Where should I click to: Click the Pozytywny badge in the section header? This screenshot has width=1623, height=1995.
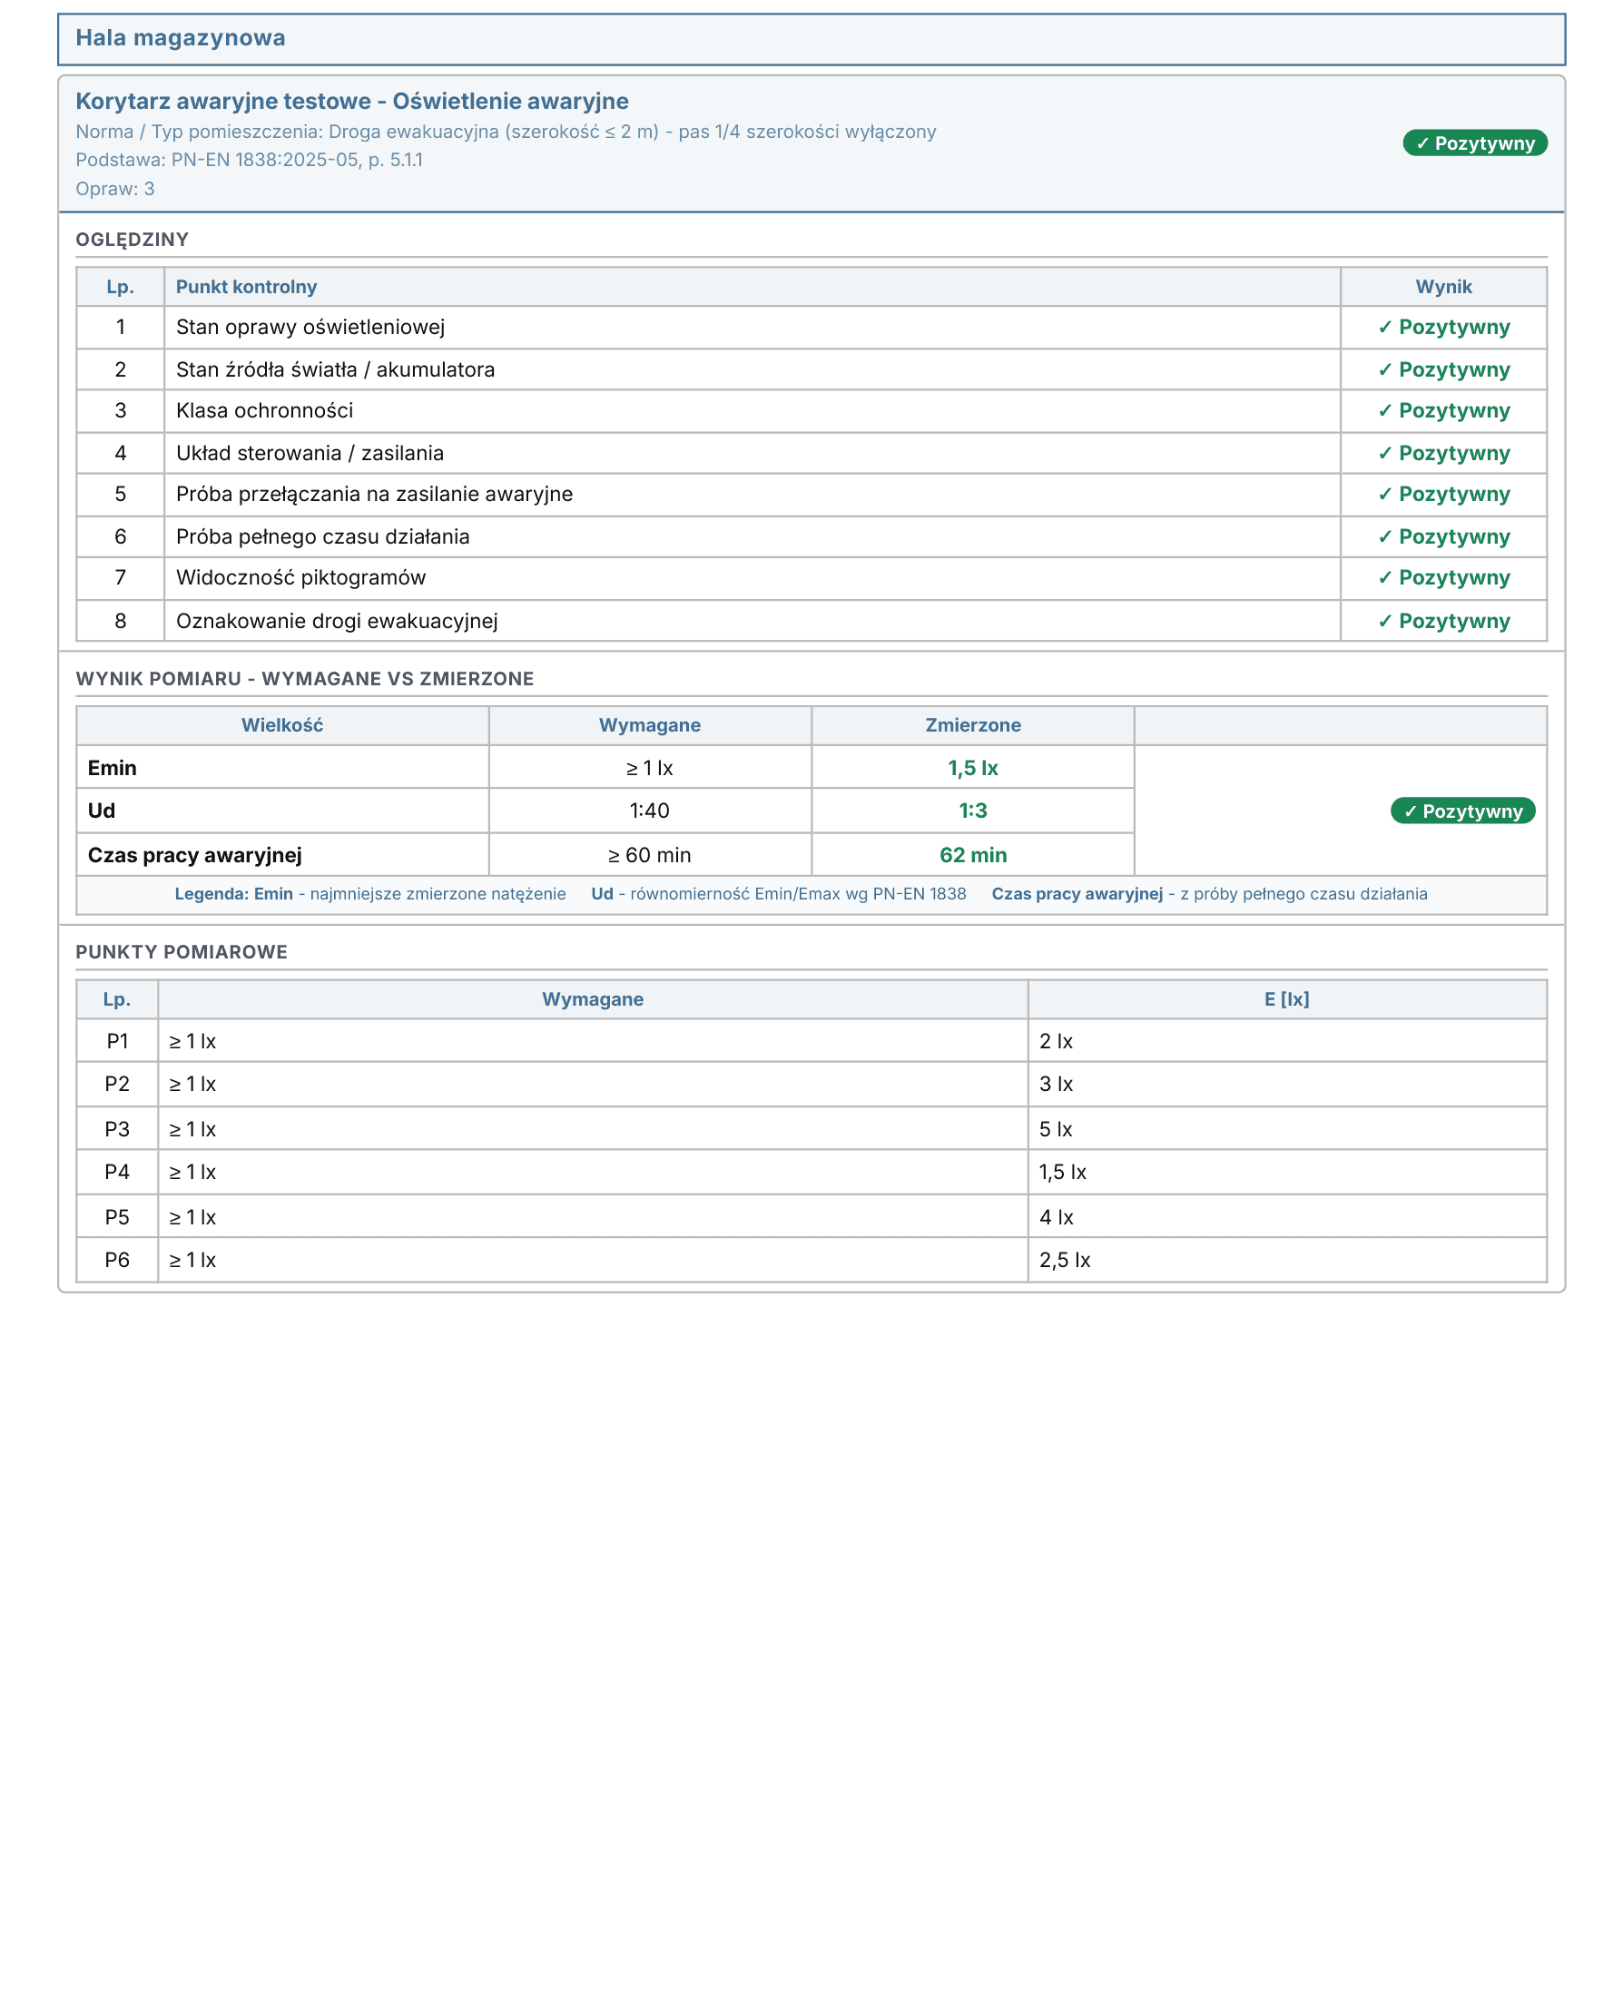click(1474, 143)
